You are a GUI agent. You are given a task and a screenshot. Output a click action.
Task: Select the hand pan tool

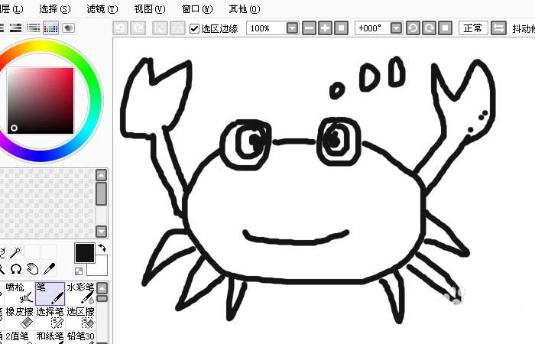(33, 269)
